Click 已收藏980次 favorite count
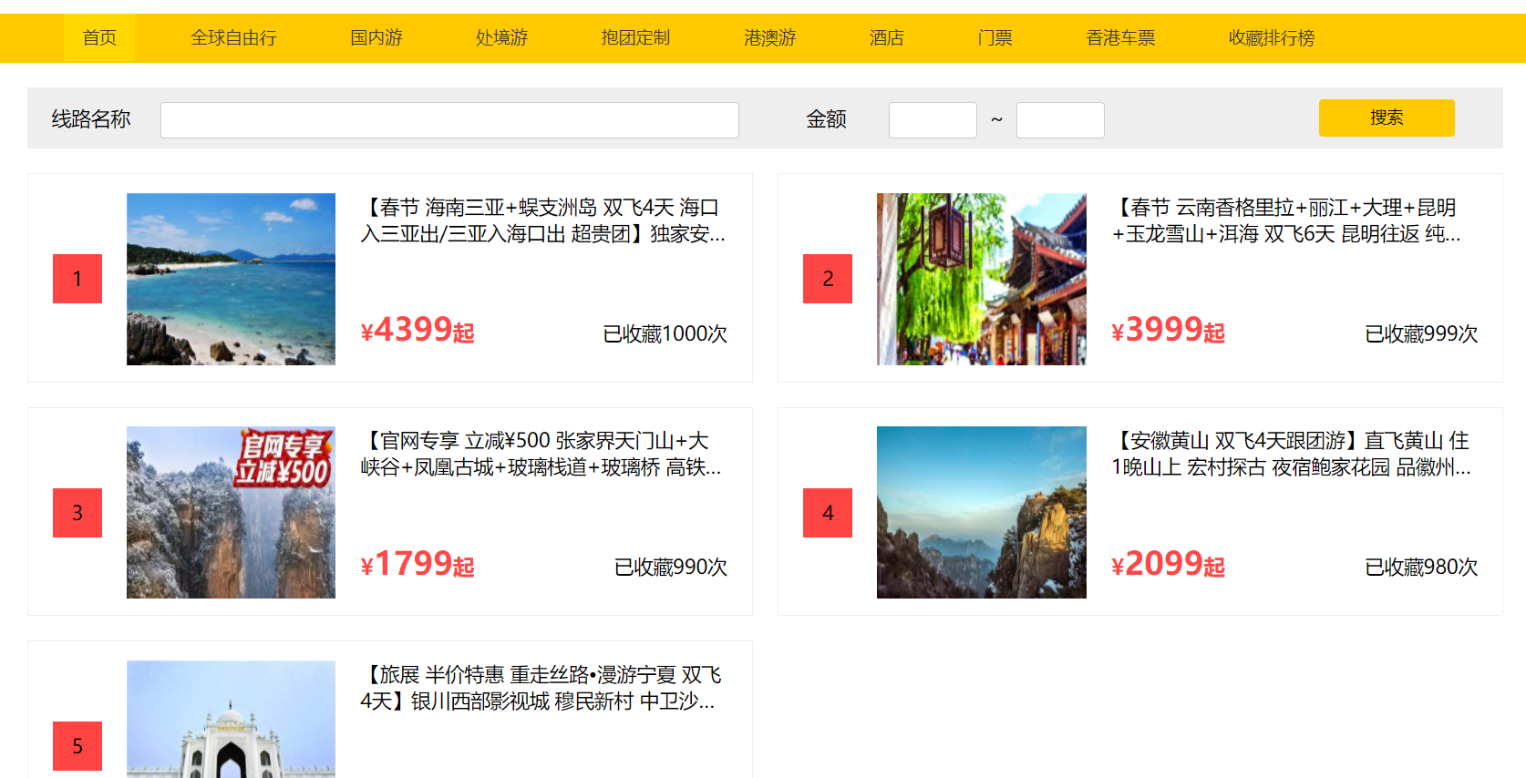Image resolution: width=1526 pixels, height=778 pixels. click(1421, 568)
